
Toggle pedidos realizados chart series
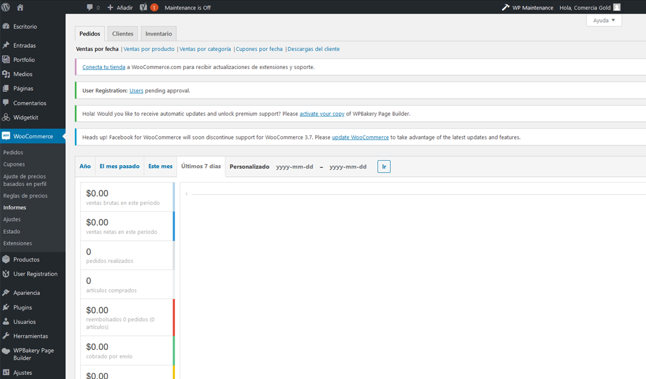click(x=128, y=256)
